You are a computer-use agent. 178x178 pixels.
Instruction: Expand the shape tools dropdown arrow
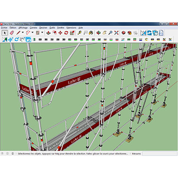(42, 33)
